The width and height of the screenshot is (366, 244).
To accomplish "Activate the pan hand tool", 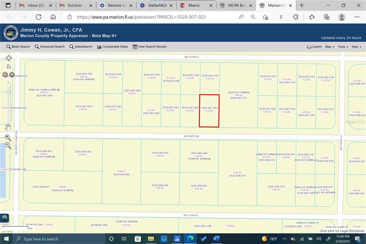I will point(8,127).
